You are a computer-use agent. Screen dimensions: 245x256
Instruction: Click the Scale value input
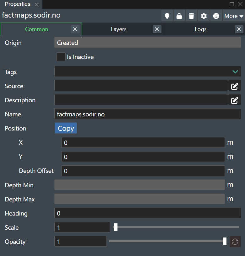82,227
